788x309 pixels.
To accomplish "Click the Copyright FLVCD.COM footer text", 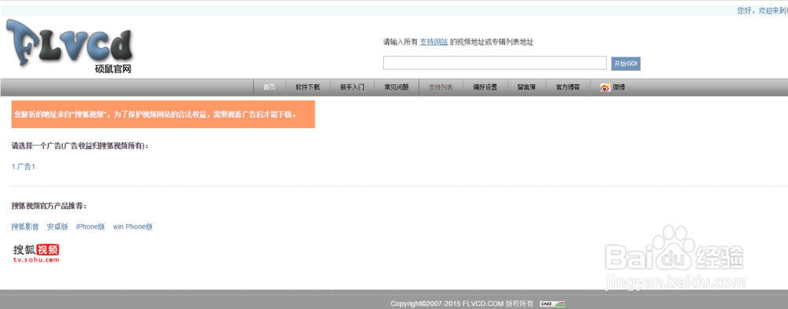I will 462,304.
